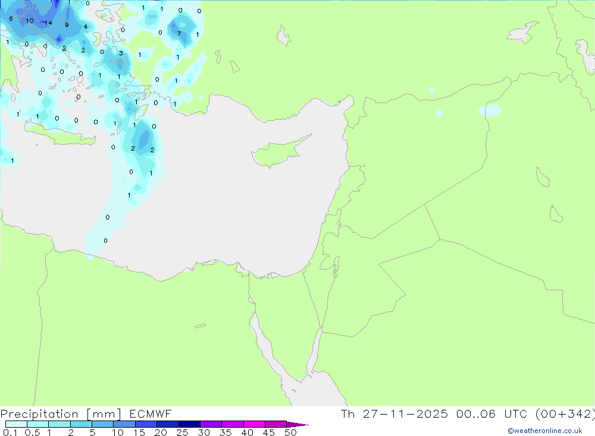Select the 30–35 mm legend swatch

point(211,424)
